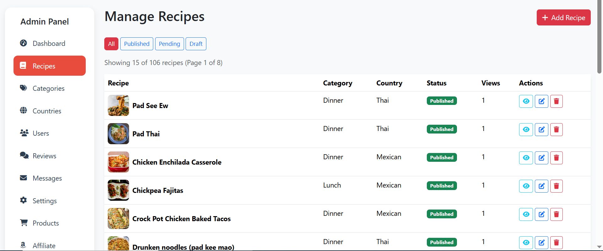Edit the Chicken Enchilada Casserole recipe
The image size is (603, 251).
(x=541, y=158)
